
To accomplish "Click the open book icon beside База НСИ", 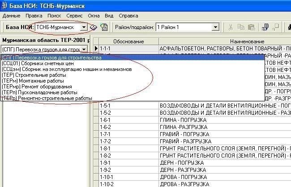I will point(94,27).
